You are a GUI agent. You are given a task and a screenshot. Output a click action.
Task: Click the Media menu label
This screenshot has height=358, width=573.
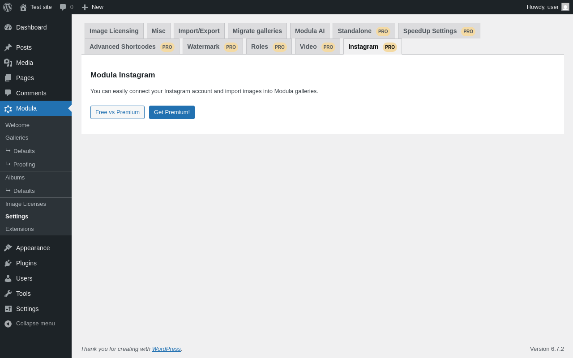[25, 63]
